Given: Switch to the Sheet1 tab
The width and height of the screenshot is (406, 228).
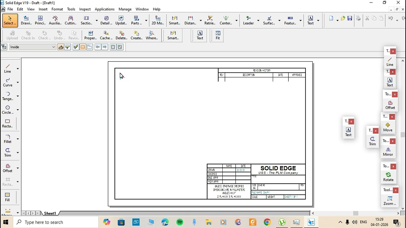Looking at the screenshot, I should (x=50, y=213).
